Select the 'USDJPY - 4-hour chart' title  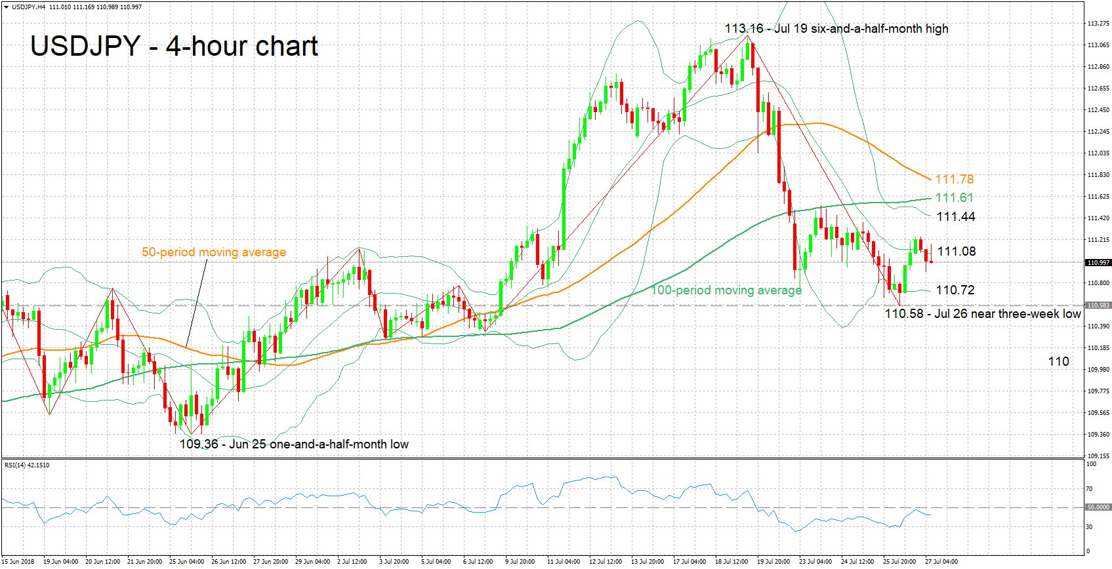174,47
